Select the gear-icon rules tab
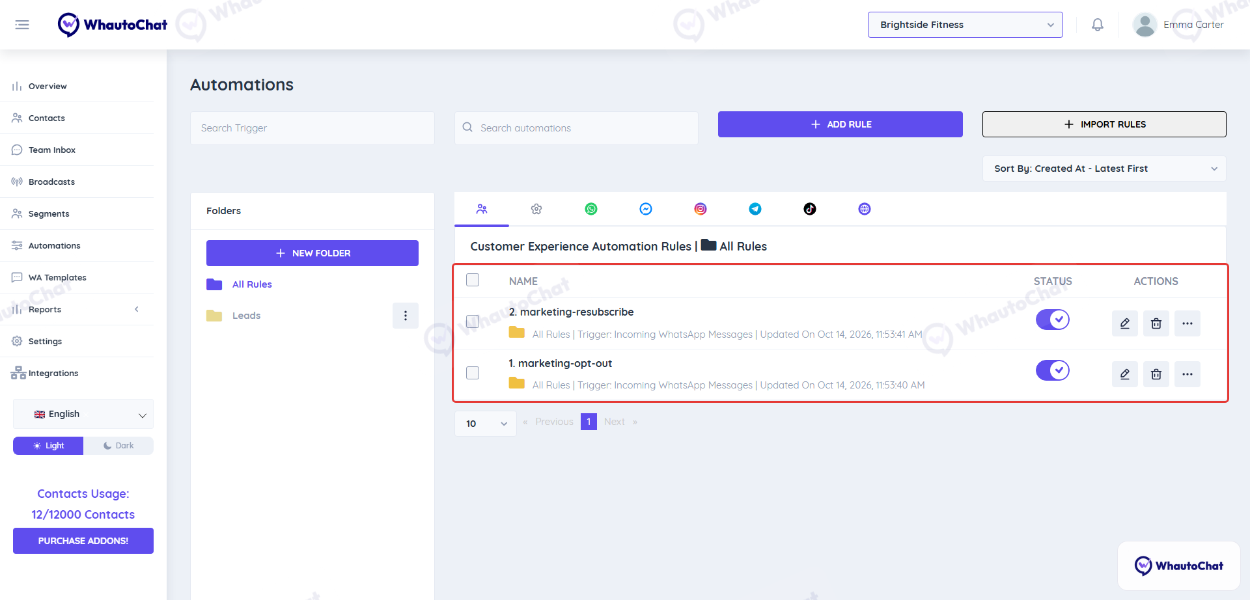The image size is (1250, 600). tap(536, 209)
